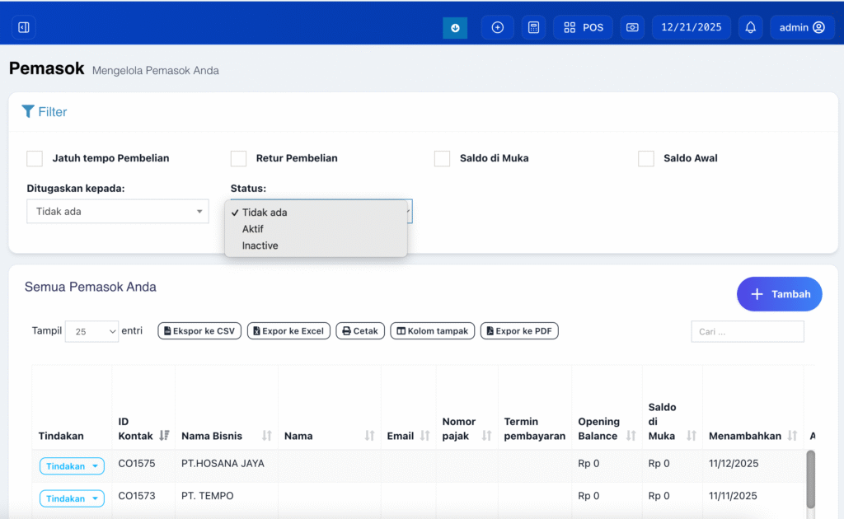844x519 pixels.
Task: Click Ekspor ke CSV button
Action: 199,331
